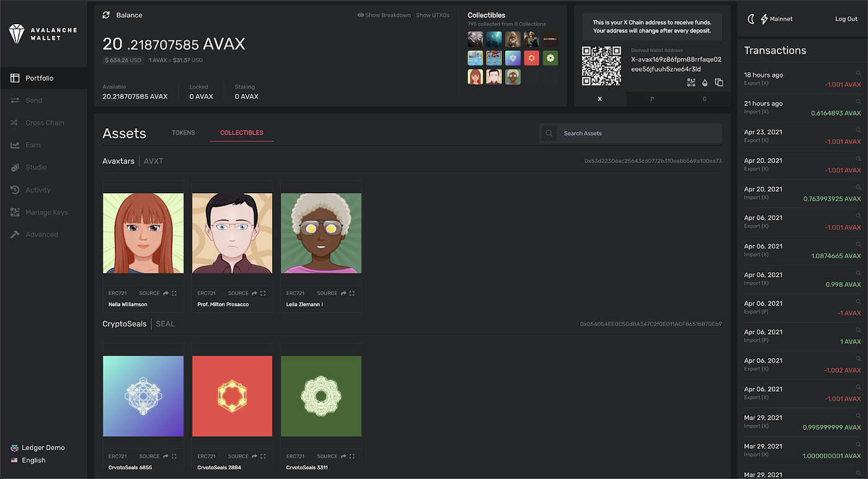Click share icon on CryptoSeals 2884 card
The width and height of the screenshot is (868, 479).
(255, 456)
